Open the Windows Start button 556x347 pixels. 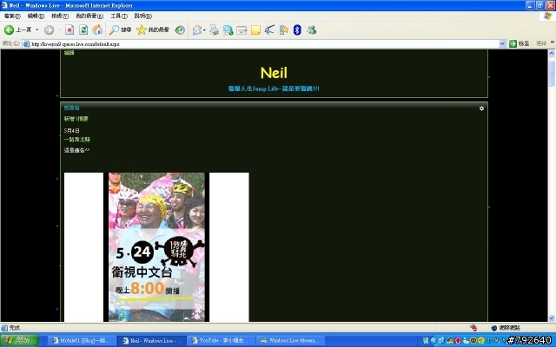[x=19, y=341]
